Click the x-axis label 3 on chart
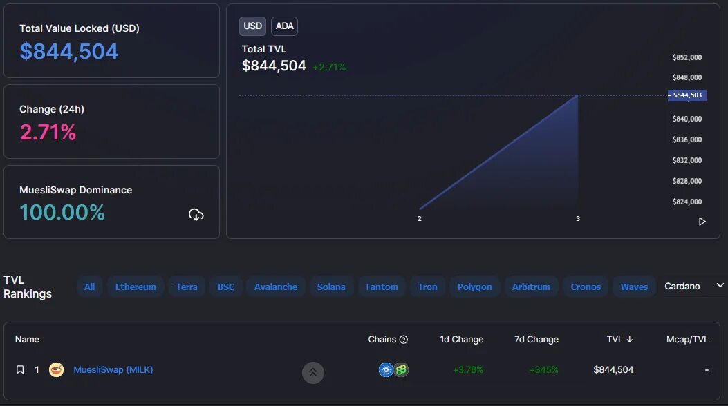The image size is (728, 406). (578, 218)
